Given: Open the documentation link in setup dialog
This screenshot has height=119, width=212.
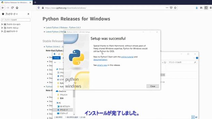Looking at the screenshot, I should [x=100, y=59].
